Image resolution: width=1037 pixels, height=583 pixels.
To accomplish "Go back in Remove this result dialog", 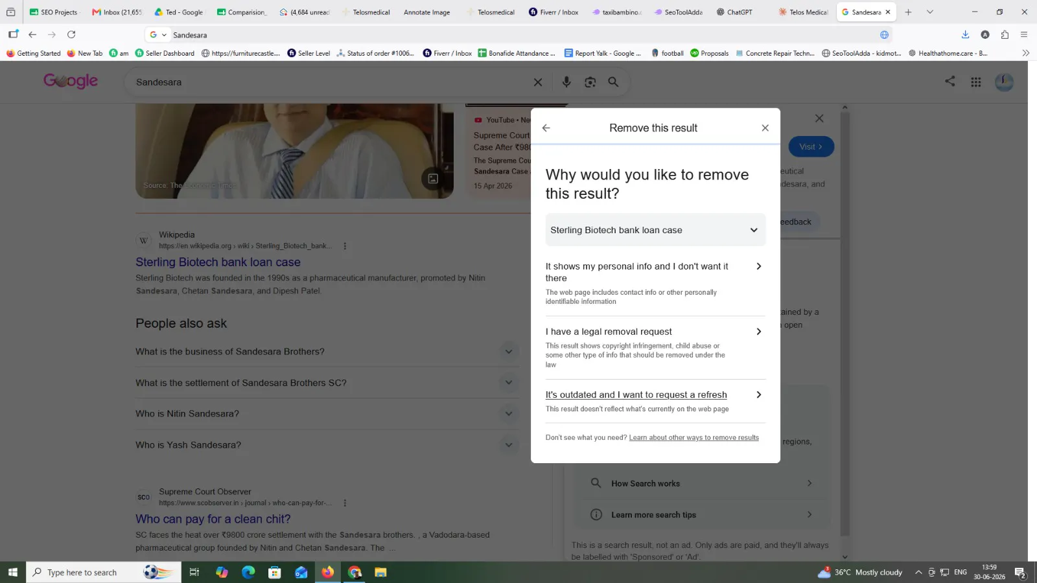I will pyautogui.click(x=546, y=128).
